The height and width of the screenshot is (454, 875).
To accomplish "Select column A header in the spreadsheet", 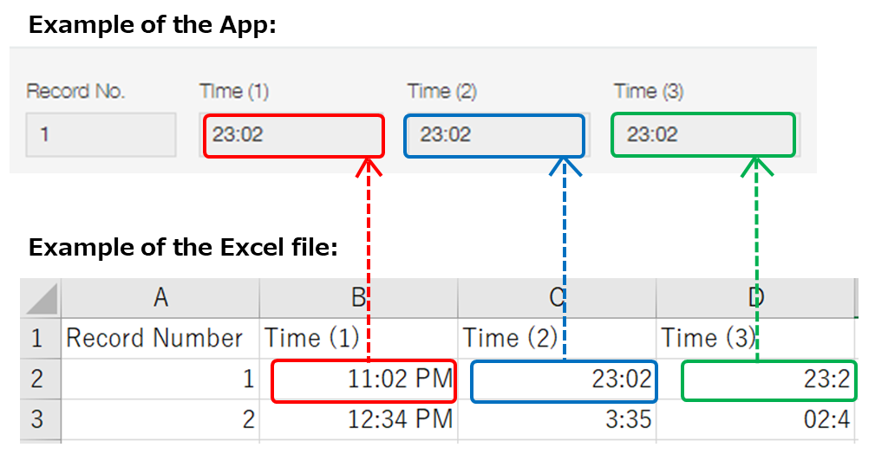I will point(160,299).
